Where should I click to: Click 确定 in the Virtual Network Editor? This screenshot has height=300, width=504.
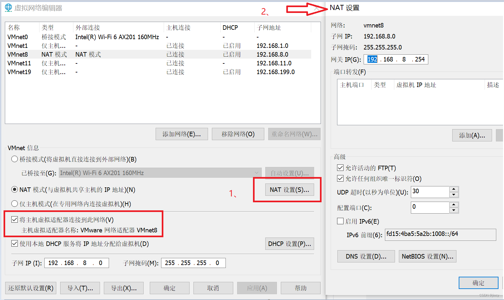pos(170,288)
